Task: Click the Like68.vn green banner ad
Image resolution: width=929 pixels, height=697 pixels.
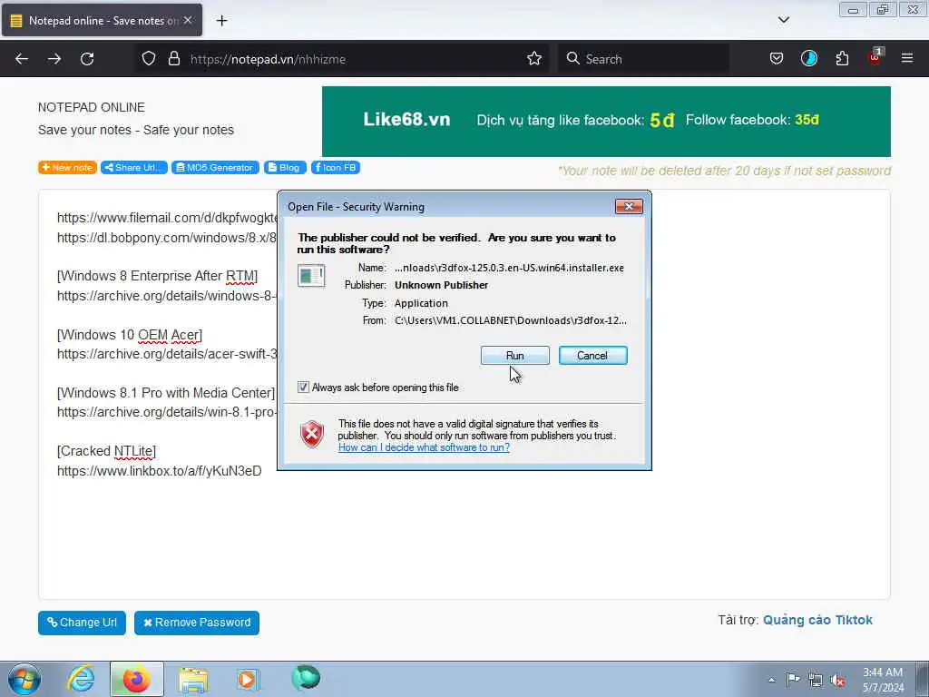Action: [606, 122]
